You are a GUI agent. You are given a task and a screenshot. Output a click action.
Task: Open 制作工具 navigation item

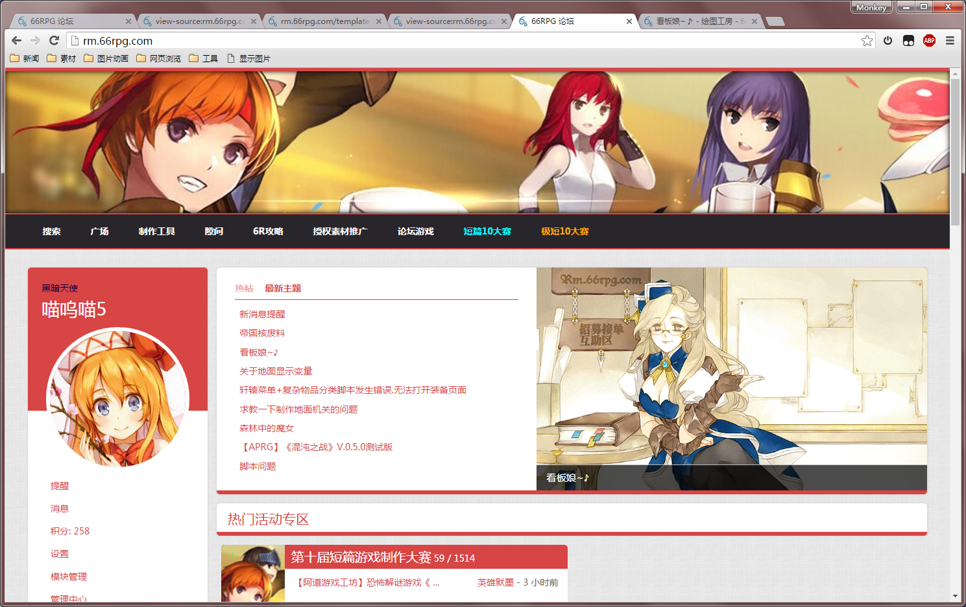[x=156, y=231]
